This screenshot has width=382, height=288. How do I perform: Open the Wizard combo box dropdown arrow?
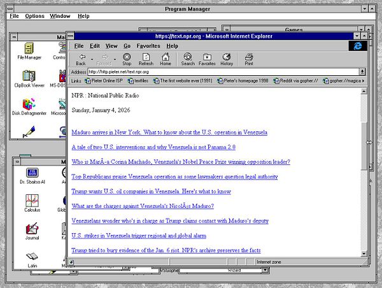point(265,270)
